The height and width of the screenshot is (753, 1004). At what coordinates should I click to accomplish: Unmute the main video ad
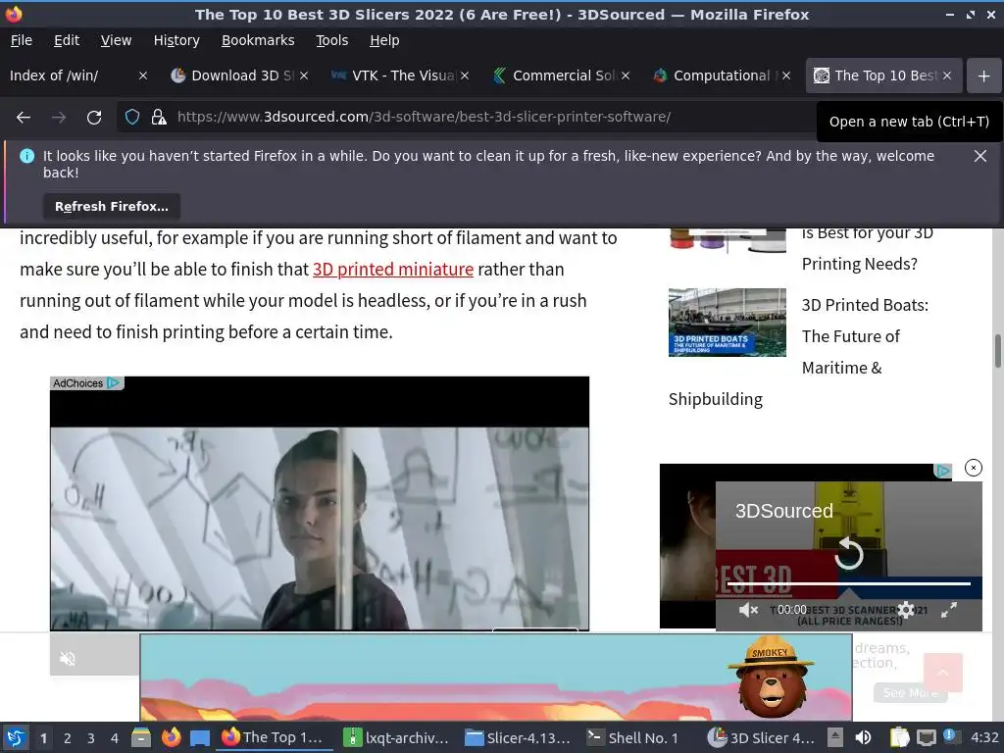[68, 658]
